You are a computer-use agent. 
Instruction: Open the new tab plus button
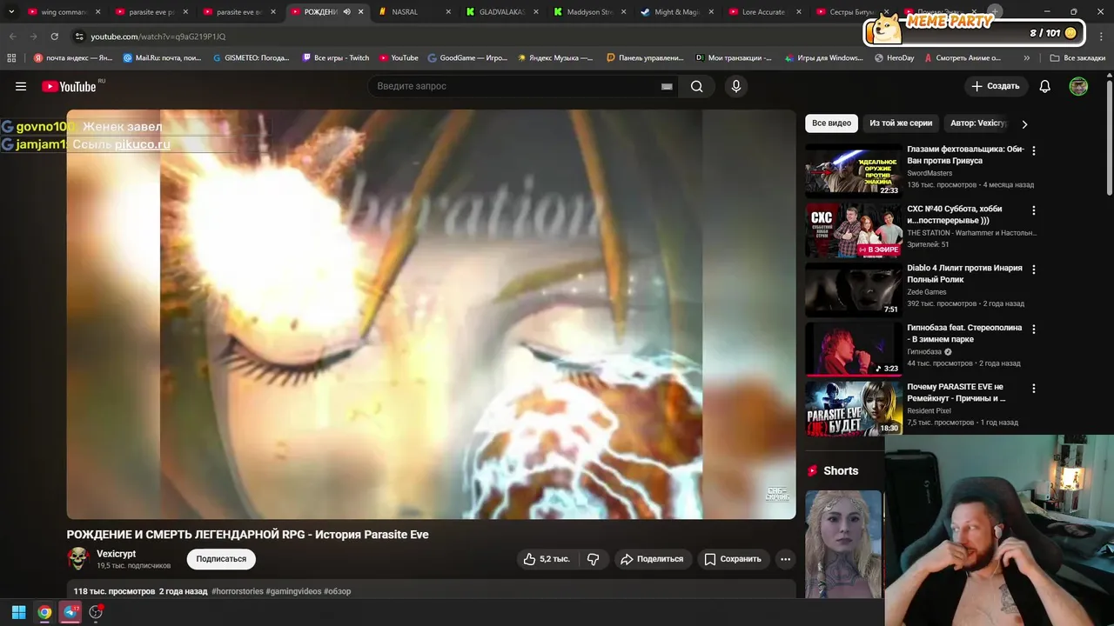tap(995, 12)
